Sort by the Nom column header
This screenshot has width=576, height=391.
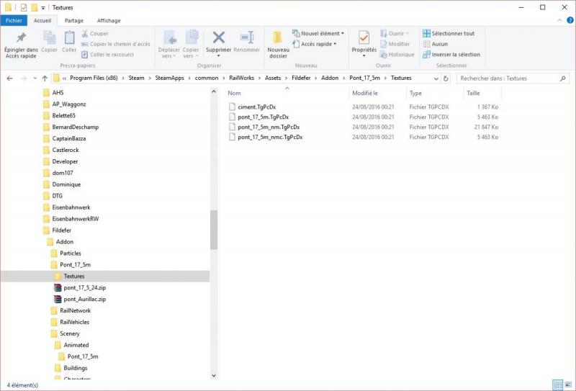click(235, 94)
